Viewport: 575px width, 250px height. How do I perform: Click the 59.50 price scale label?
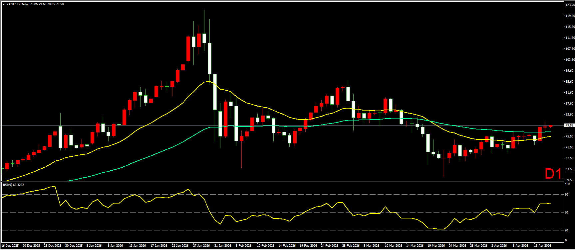coord(569,180)
